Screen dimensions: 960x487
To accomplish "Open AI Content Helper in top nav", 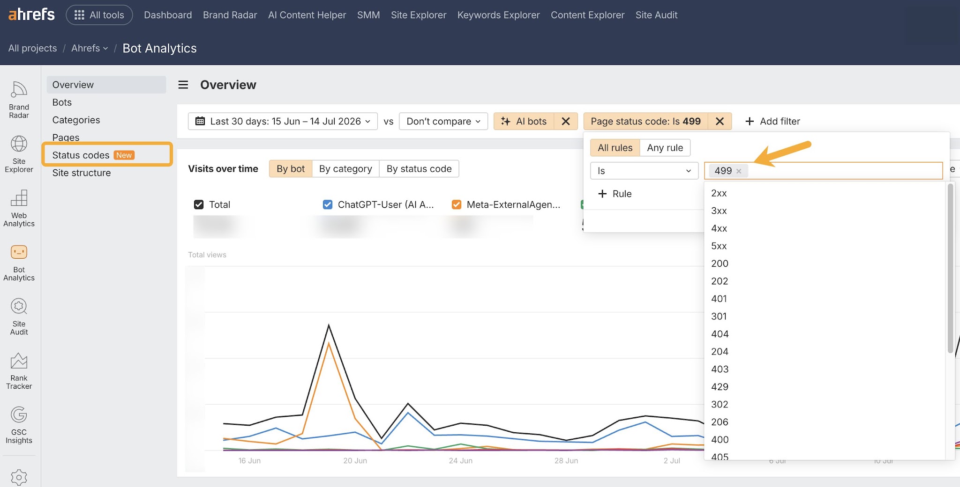I will [x=307, y=15].
